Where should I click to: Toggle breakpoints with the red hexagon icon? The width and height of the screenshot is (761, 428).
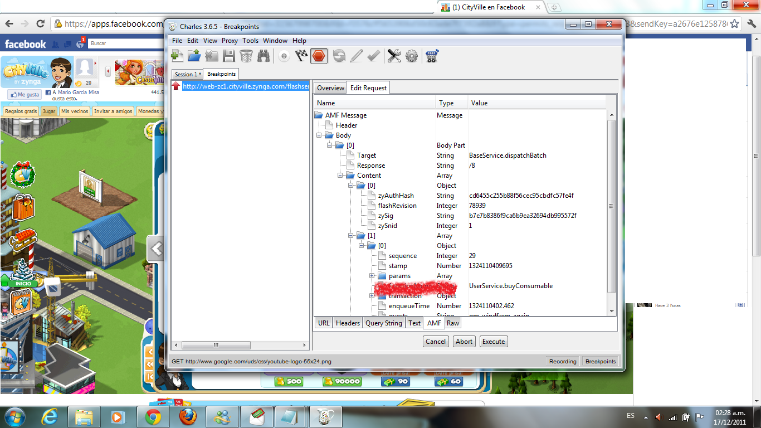(319, 56)
